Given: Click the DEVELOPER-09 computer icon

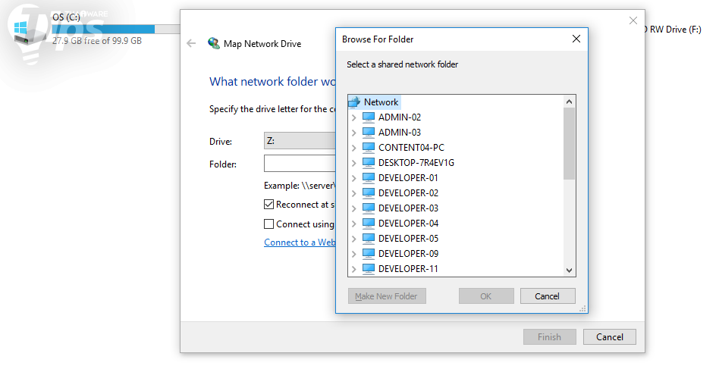Looking at the screenshot, I should pyautogui.click(x=369, y=253).
